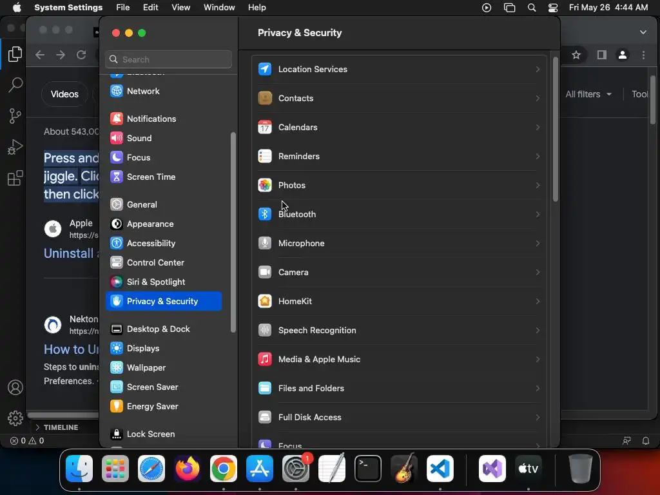The width and height of the screenshot is (660, 495).
Task: Open the Help menu
Action: (x=257, y=8)
